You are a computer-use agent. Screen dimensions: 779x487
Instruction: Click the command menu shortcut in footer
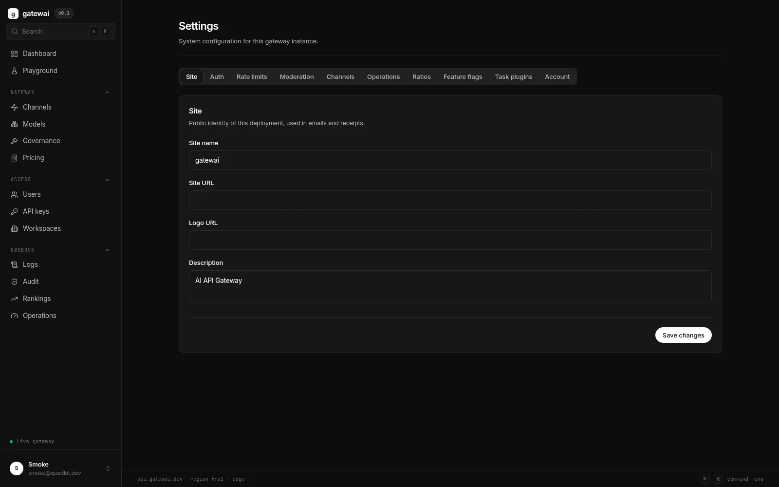pos(732,479)
